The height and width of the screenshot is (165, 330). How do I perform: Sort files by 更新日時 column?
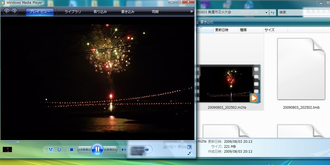[226, 30]
